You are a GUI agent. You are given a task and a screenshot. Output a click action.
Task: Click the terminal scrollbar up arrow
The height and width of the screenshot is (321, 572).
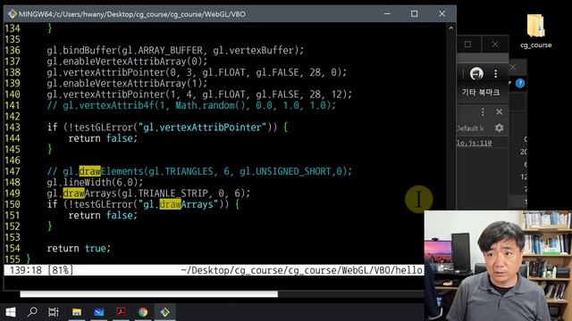coord(450,28)
